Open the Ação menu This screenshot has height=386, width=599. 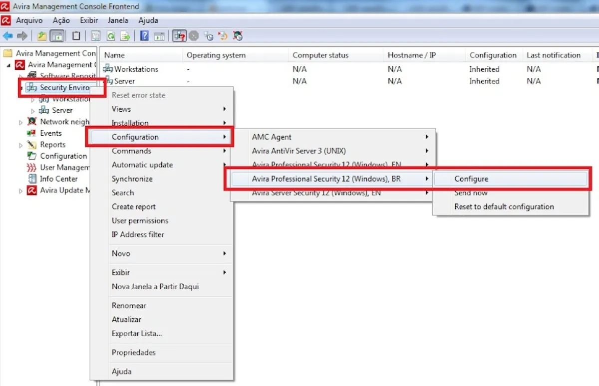tap(61, 20)
